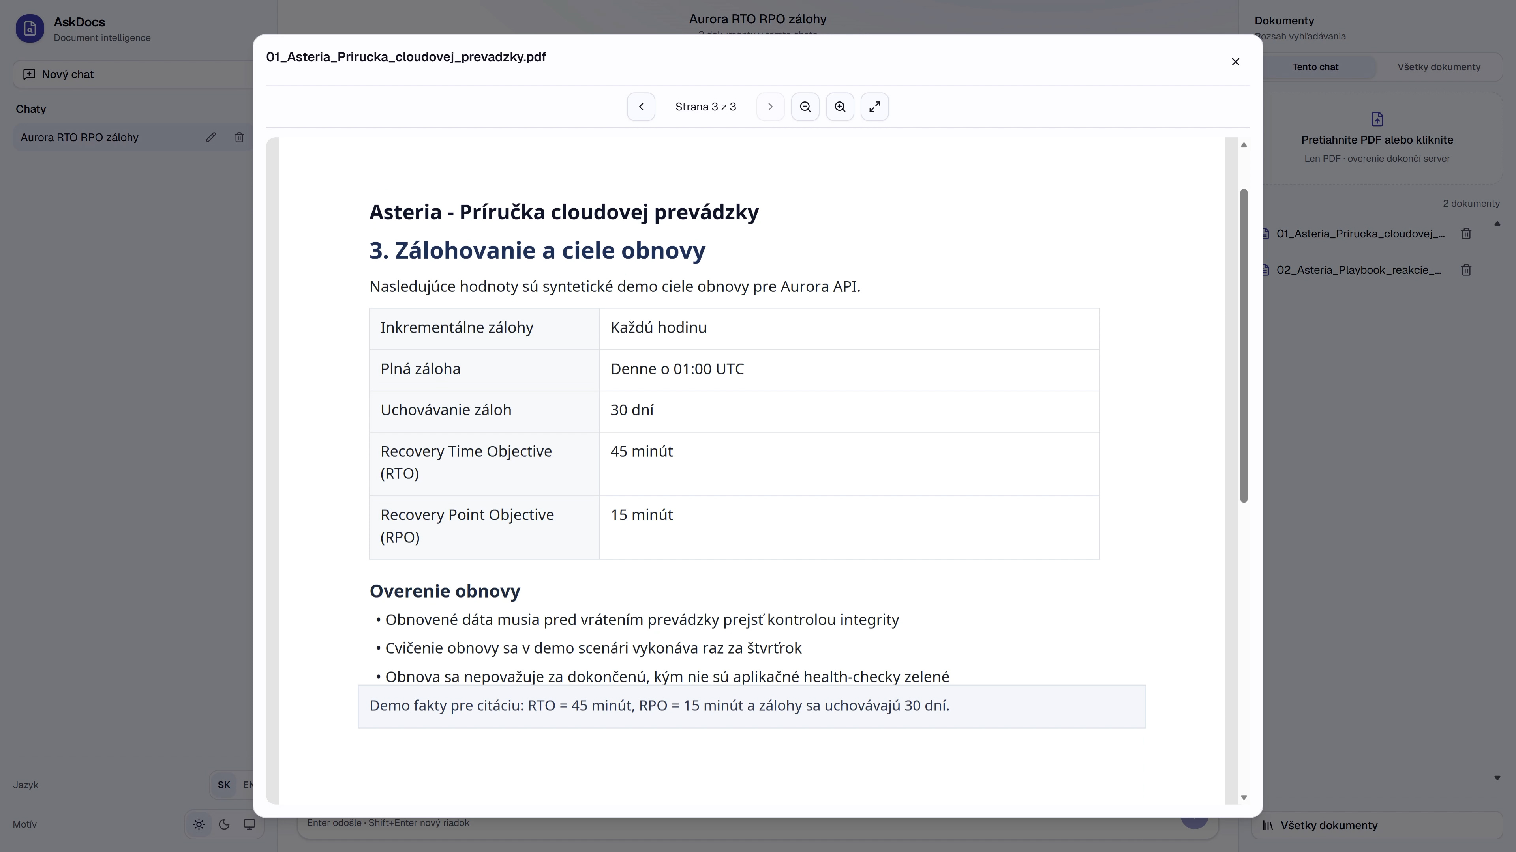
Task: Click the 'Demo fakty pre citáciu' note
Action: 752,706
